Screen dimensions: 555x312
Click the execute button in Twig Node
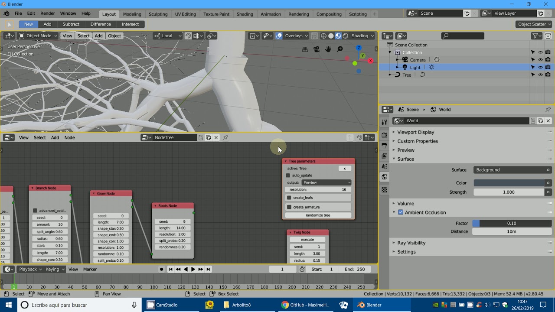point(307,240)
